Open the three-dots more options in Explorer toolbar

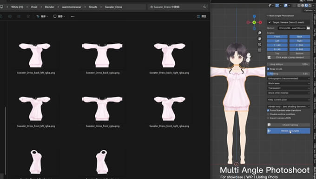point(73,16)
